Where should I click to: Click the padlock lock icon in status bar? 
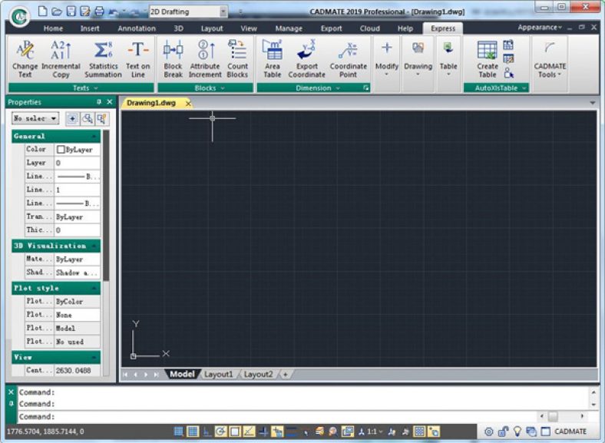(x=503, y=431)
